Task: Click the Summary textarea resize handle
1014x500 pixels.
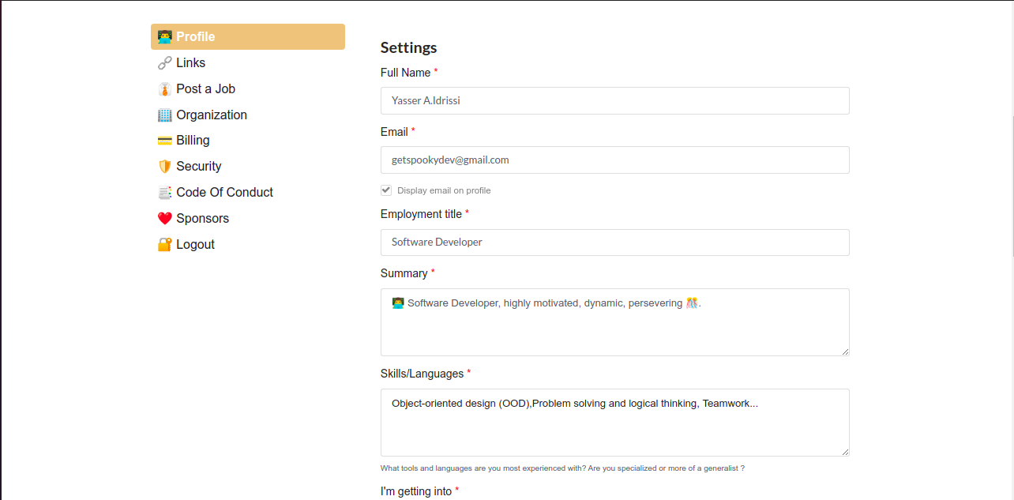Action: click(845, 352)
